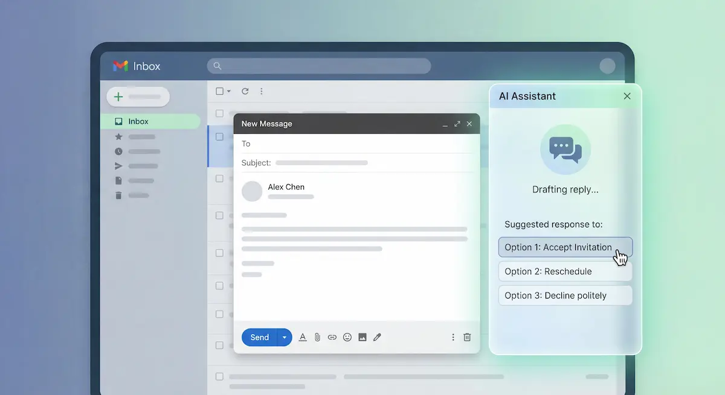The height and width of the screenshot is (395, 725).
Task: Choose Option 2: Reschedule
Action: point(565,271)
